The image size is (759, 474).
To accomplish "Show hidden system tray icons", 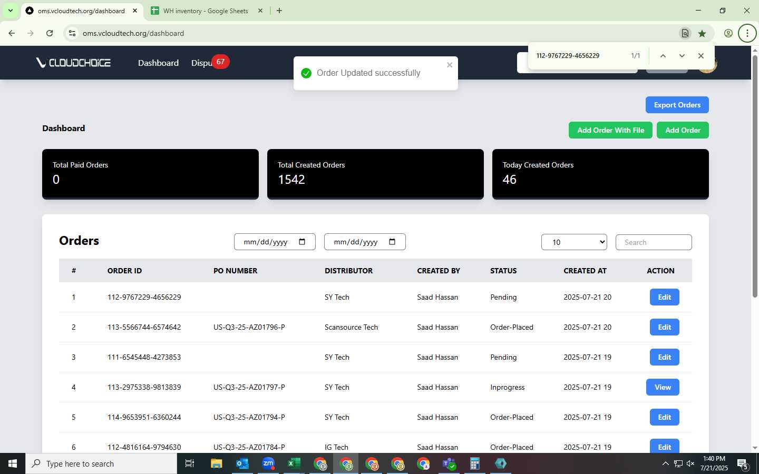I will 666,463.
